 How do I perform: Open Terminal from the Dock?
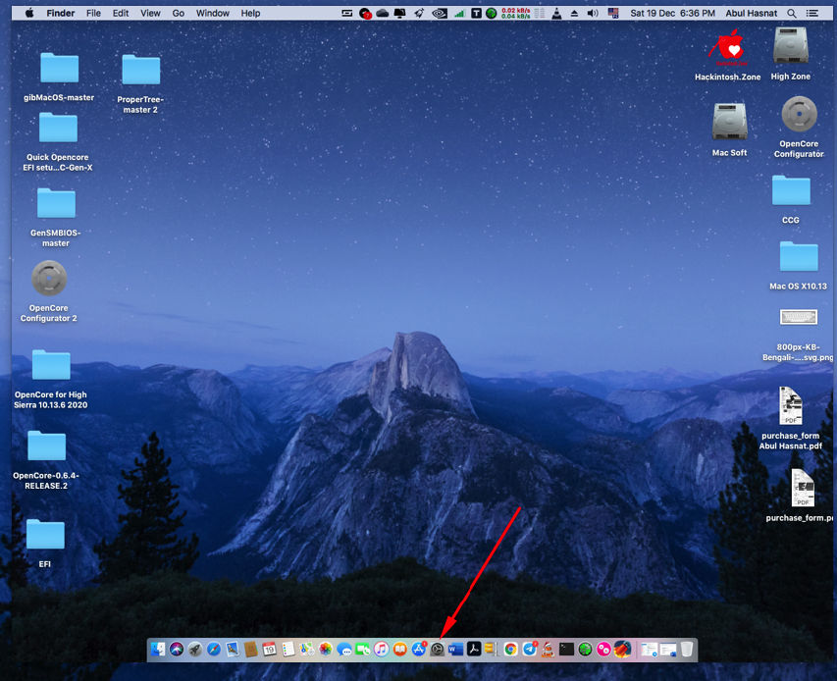pos(566,650)
